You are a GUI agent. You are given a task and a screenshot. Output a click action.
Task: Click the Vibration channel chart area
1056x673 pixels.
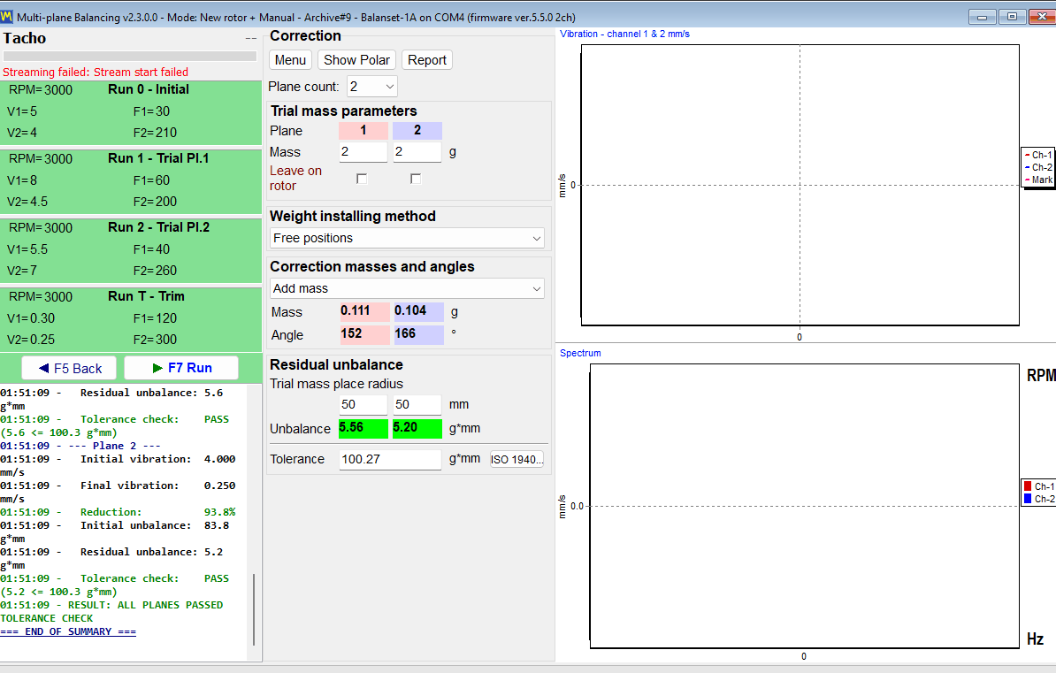800,185
